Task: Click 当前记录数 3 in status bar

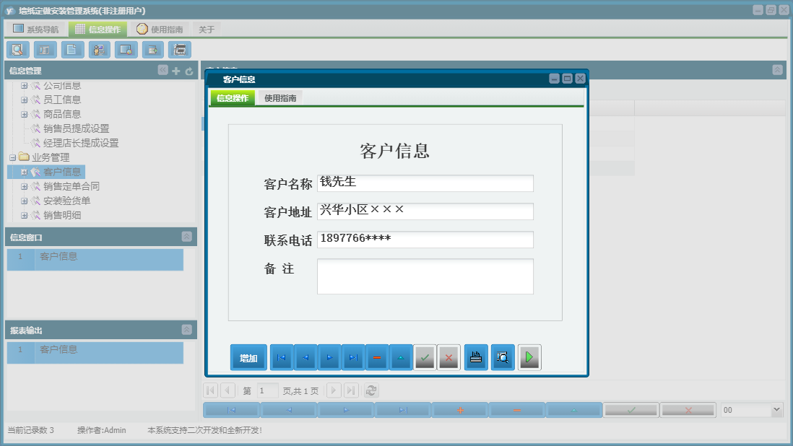Action: point(31,430)
